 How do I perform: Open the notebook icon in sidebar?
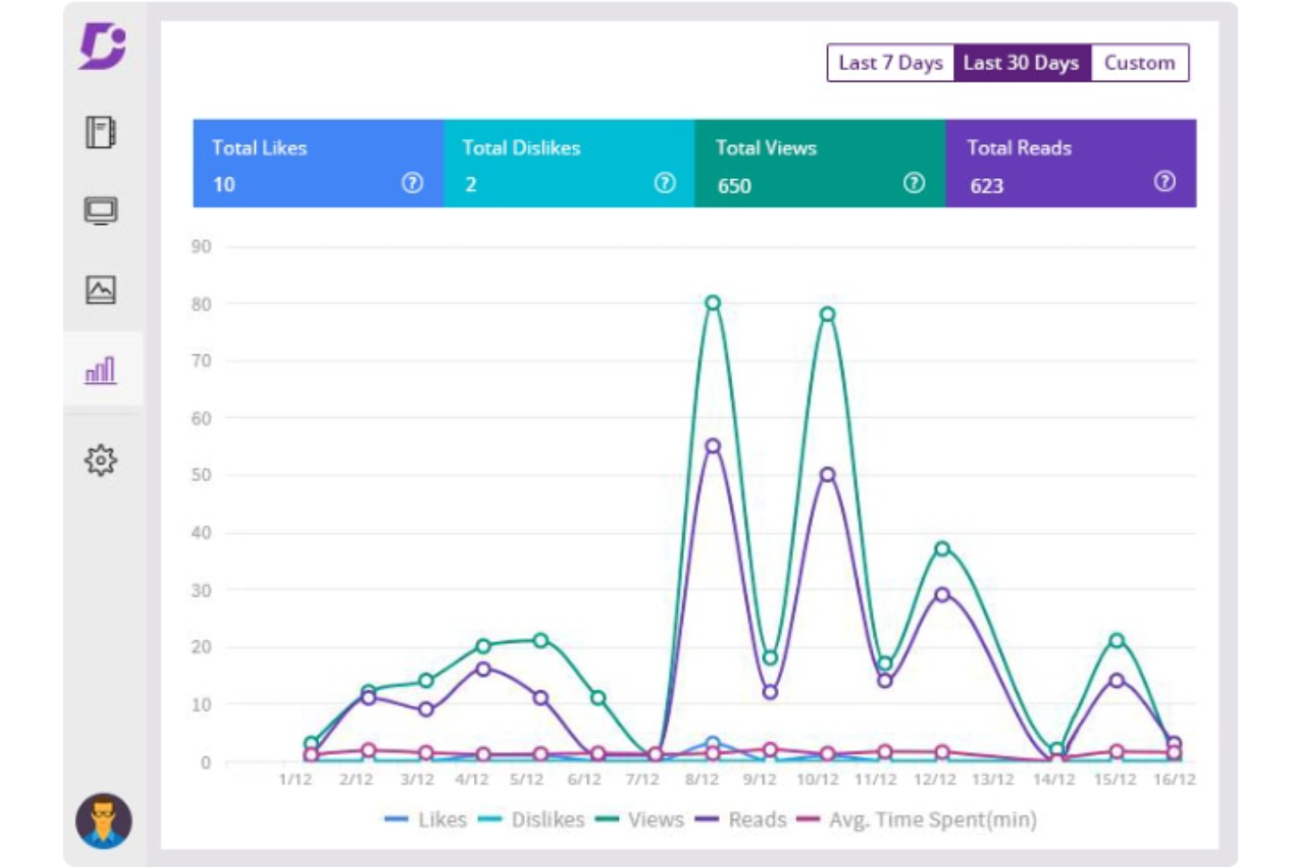coord(100,133)
